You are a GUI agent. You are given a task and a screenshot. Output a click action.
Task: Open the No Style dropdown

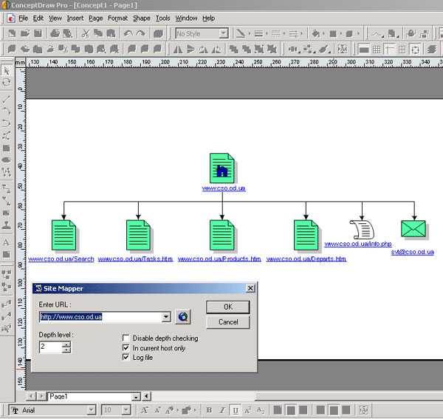click(x=224, y=34)
